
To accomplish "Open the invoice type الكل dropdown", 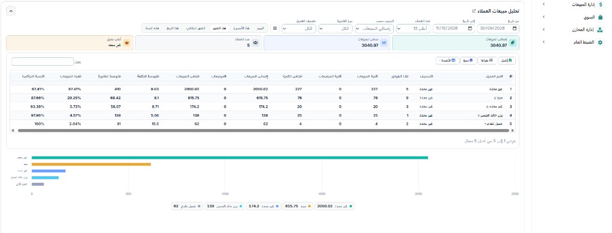I will coord(335,29).
